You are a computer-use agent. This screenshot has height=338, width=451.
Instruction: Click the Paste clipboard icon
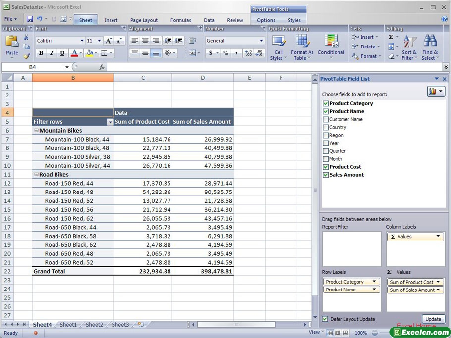pos(12,43)
